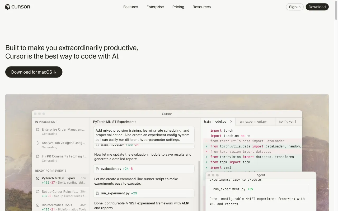The width and height of the screenshot is (338, 211).
Task: Click the IN PROGRESS 3 heading
Action: click(46, 122)
